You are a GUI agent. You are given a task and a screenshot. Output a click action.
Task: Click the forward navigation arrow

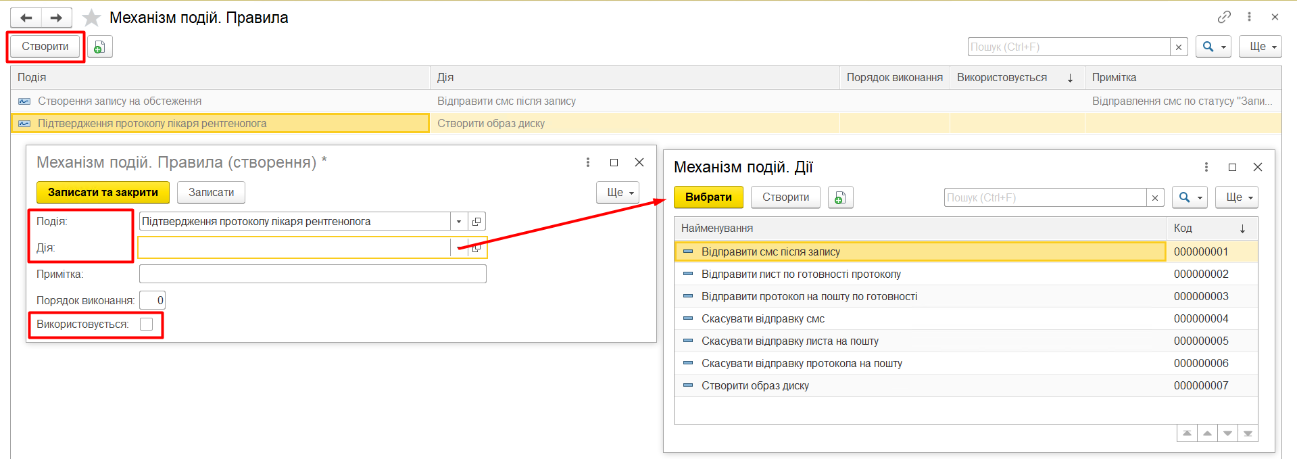[57, 18]
